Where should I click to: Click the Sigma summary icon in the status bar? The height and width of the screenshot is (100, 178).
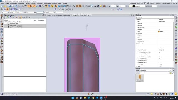(x=167, y=94)
